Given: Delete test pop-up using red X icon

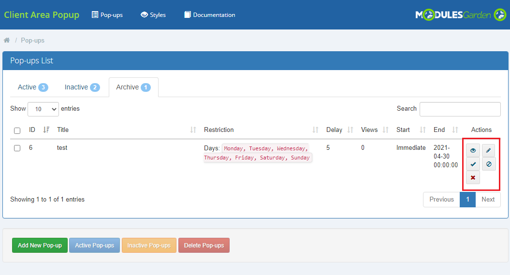Looking at the screenshot, I should (x=473, y=177).
